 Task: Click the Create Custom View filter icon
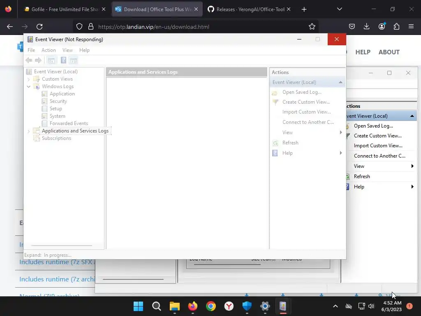(x=275, y=102)
